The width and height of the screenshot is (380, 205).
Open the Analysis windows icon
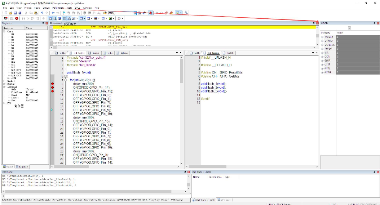coord(96,18)
